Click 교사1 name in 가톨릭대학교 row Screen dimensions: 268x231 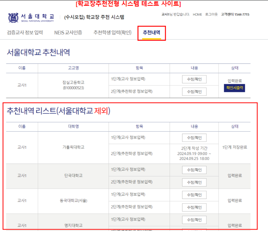pyautogui.click(x=22, y=147)
